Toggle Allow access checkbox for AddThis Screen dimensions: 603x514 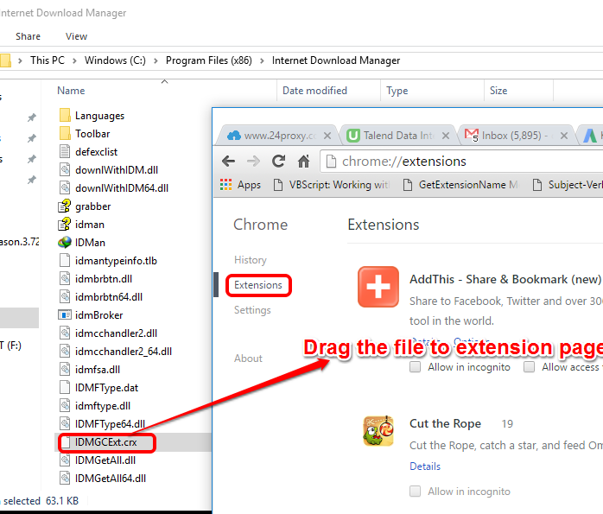click(x=530, y=367)
